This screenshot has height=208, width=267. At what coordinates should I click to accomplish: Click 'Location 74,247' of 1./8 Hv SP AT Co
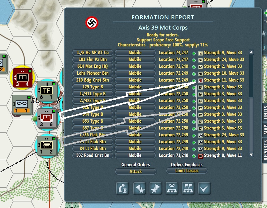pyautogui.click(x=173, y=53)
